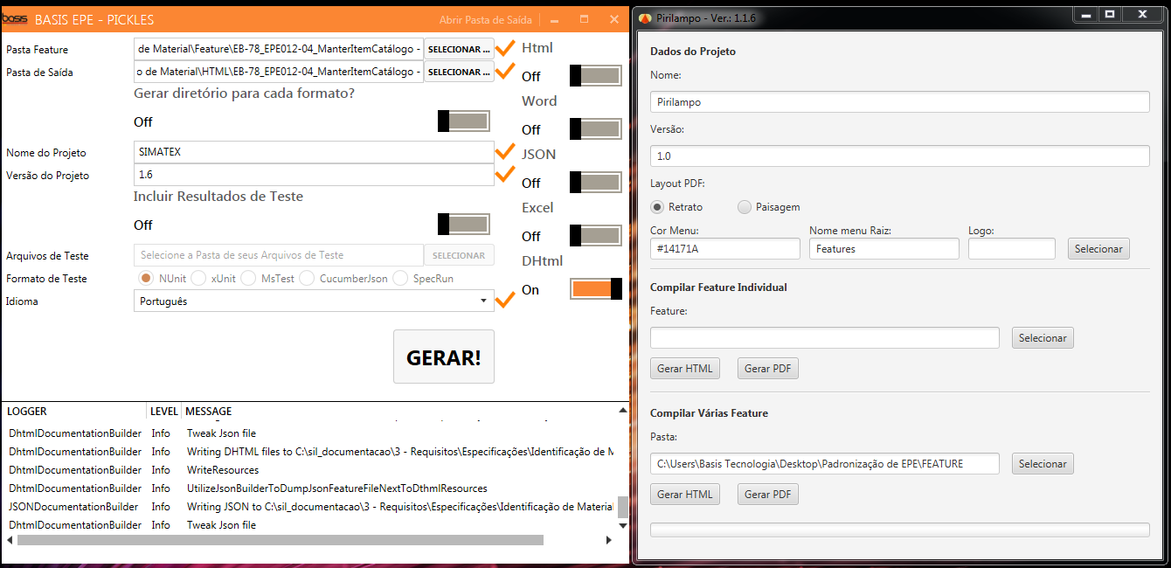This screenshot has height=568, width=1171.
Task: Open the Idioma language dropdown
Action: pos(314,301)
